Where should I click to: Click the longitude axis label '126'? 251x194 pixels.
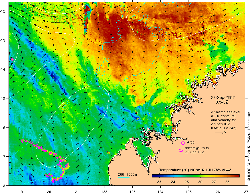(217, 192)
